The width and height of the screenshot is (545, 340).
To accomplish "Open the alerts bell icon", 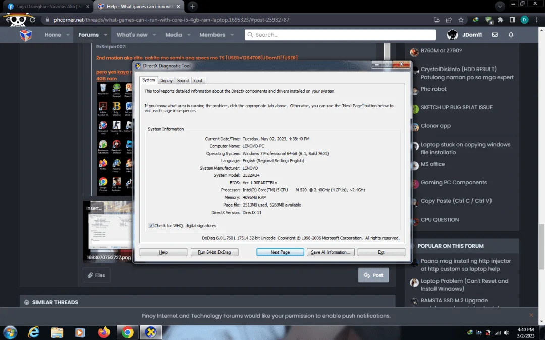I will coord(511,35).
